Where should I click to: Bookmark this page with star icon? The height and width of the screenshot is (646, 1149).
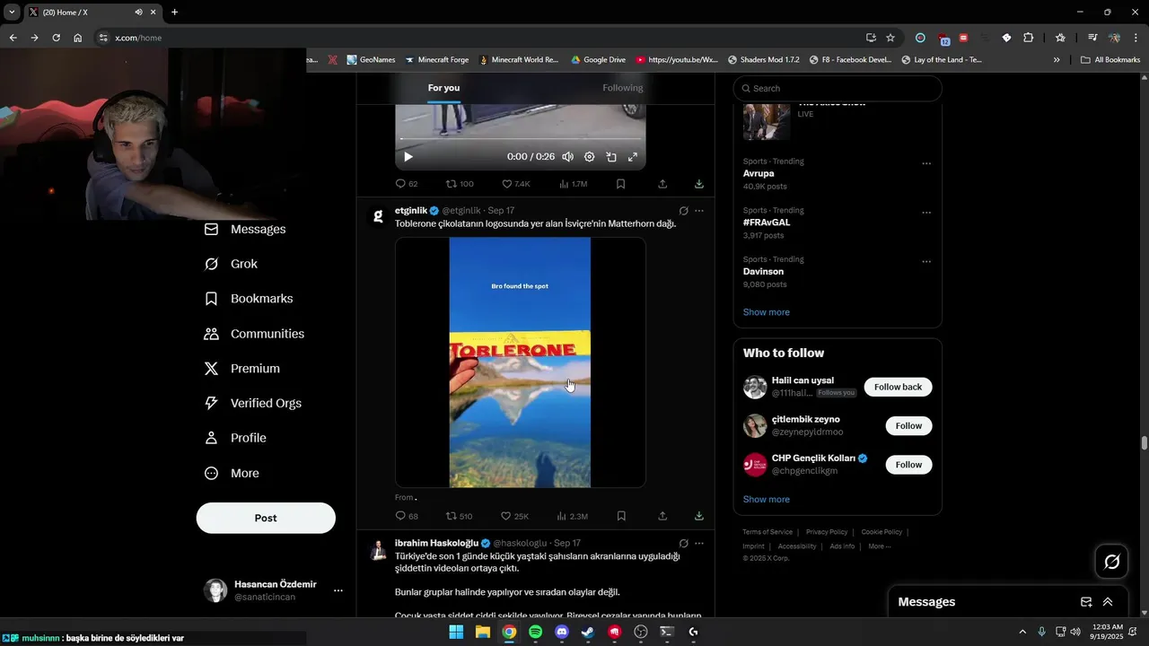pos(890,38)
